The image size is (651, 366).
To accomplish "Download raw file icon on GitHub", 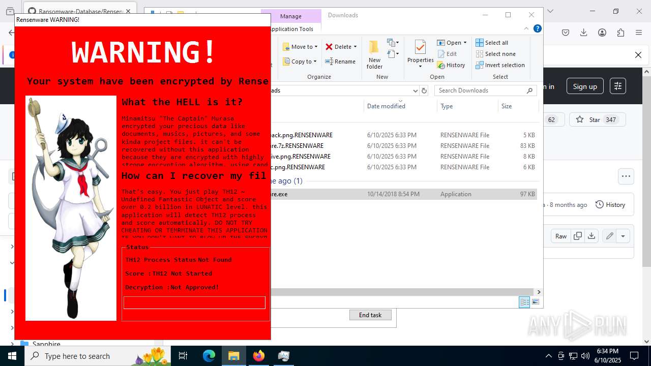I will coord(591,236).
